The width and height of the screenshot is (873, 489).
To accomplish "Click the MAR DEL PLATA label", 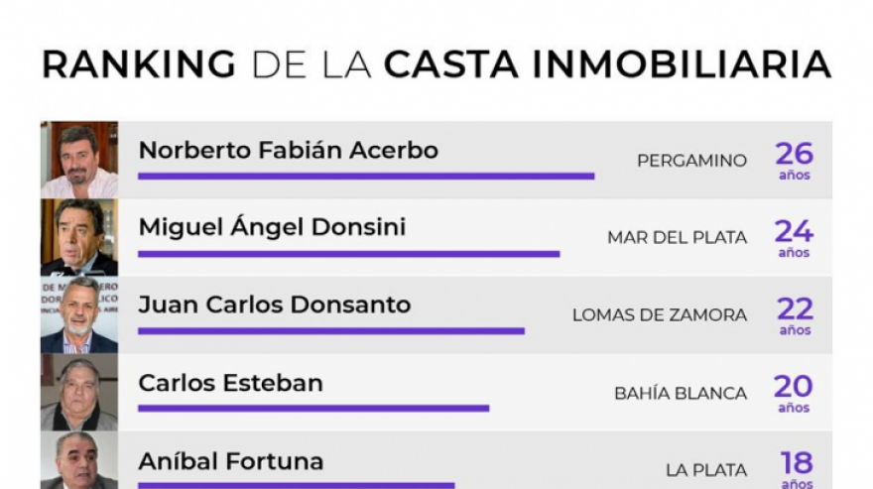I will (677, 238).
